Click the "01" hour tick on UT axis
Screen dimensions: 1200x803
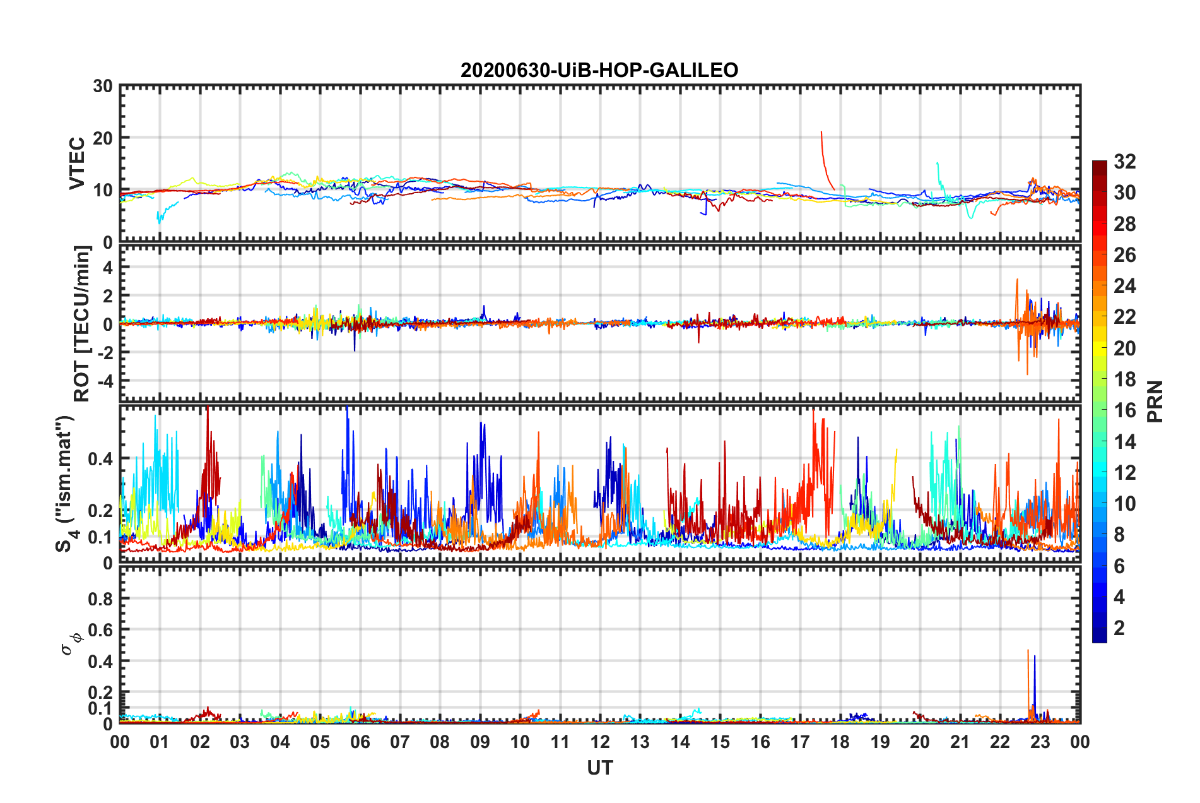[160, 742]
